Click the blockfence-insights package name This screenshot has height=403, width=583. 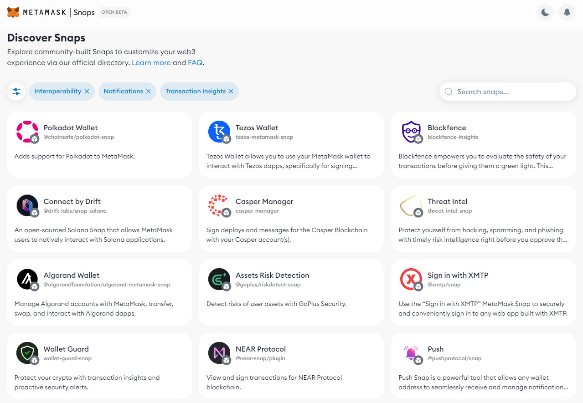453,137
